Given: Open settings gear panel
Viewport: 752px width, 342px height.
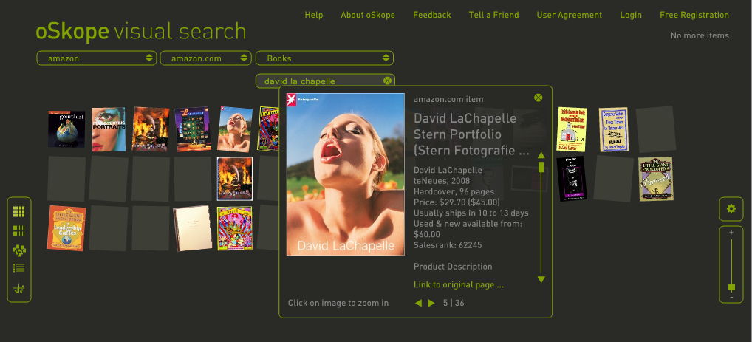Looking at the screenshot, I should coord(731,208).
